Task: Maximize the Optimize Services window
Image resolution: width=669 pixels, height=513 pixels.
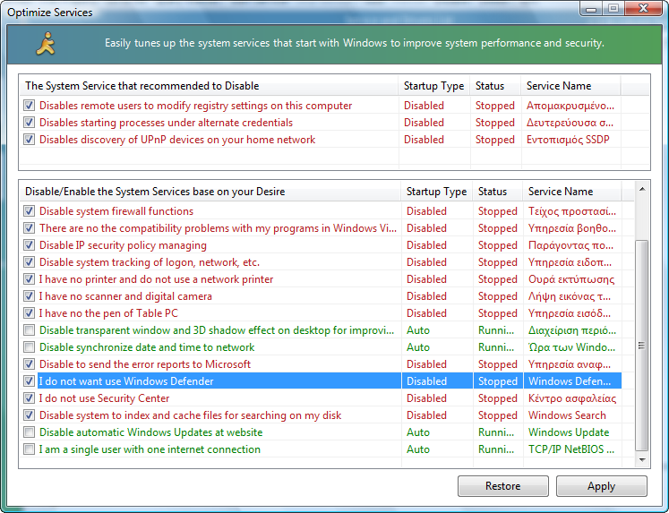Action: click(613, 9)
